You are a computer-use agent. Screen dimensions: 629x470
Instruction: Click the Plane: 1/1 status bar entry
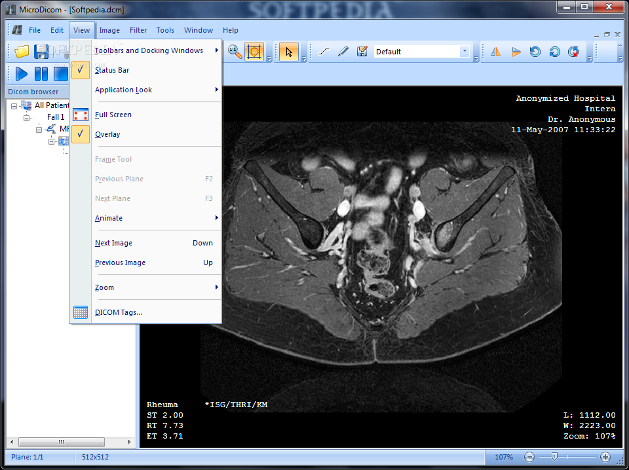28,457
